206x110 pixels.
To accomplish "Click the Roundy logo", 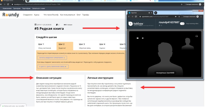I will tap(11, 15).
